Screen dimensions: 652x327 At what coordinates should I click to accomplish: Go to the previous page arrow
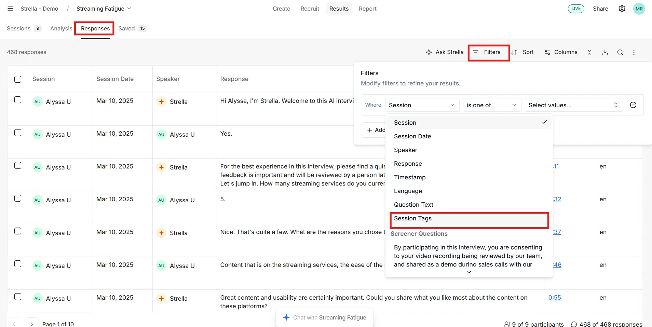(14, 324)
